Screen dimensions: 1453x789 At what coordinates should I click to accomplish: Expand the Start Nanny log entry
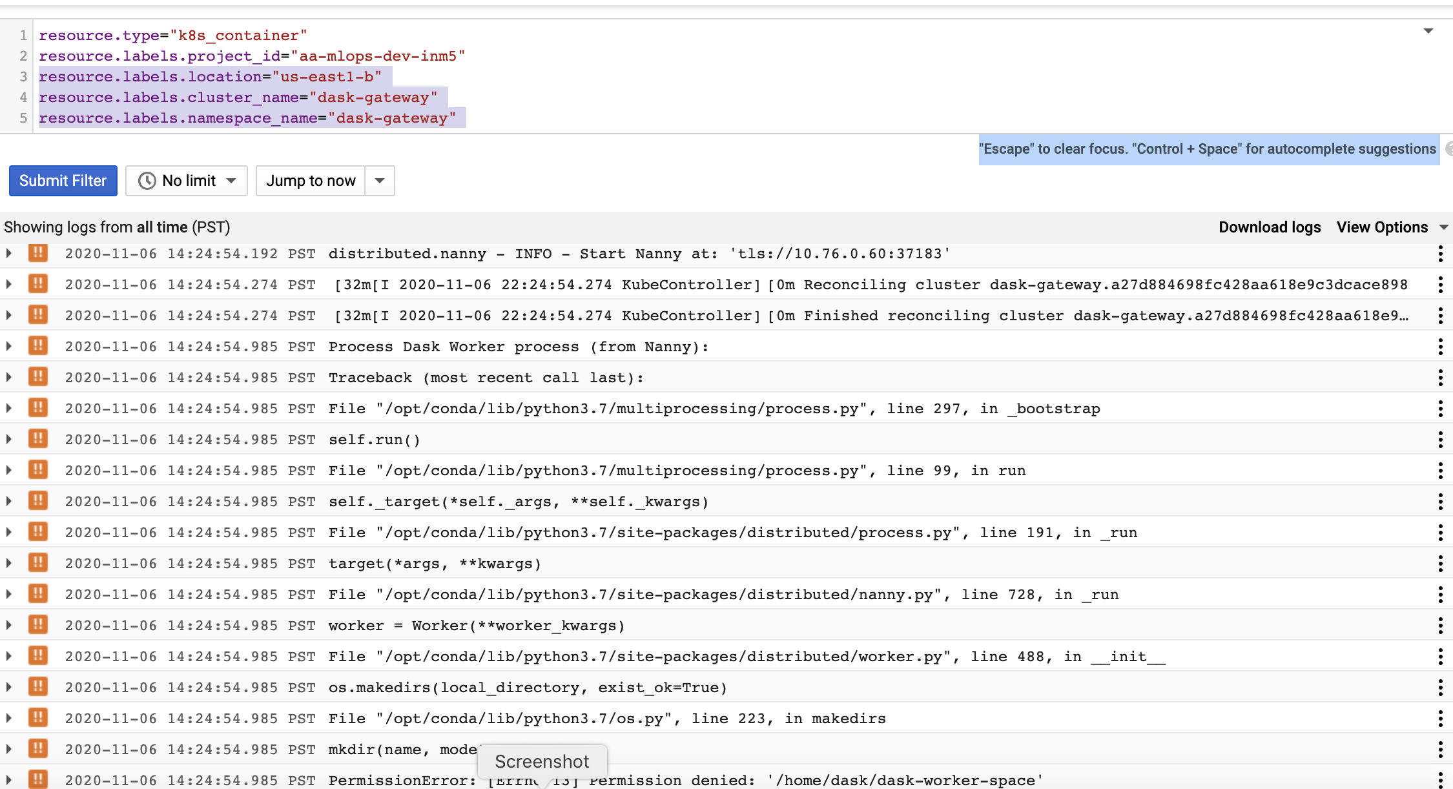[9, 254]
